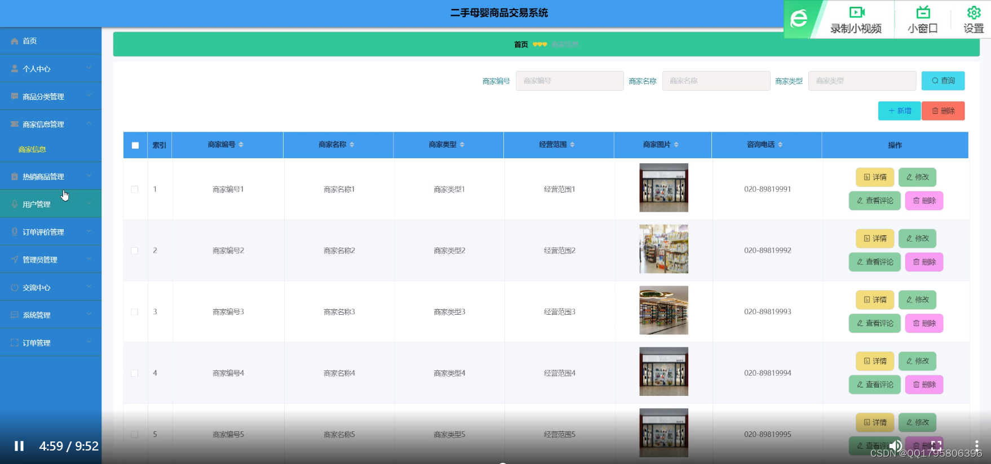
Task: Click the green browser e logo
Action: click(799, 19)
